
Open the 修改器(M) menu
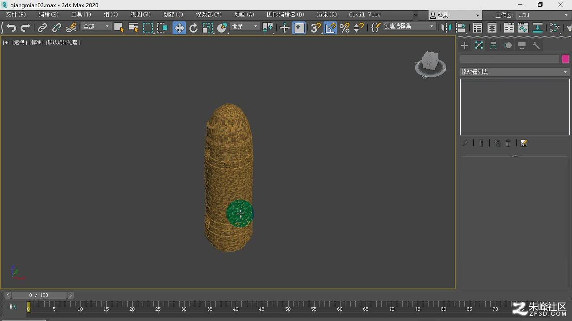(208, 15)
